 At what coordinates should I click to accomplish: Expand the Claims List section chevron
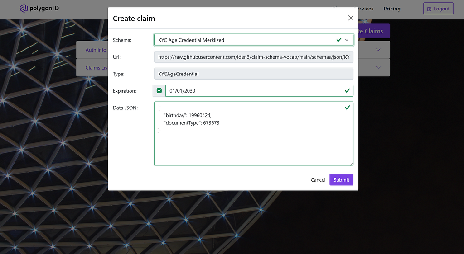click(378, 67)
